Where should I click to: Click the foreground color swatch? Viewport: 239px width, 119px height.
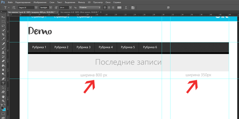point(2,108)
